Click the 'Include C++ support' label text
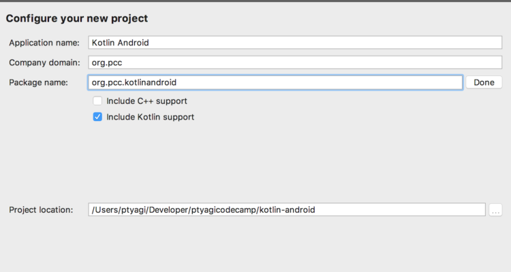The width and height of the screenshot is (511, 272). 146,101
